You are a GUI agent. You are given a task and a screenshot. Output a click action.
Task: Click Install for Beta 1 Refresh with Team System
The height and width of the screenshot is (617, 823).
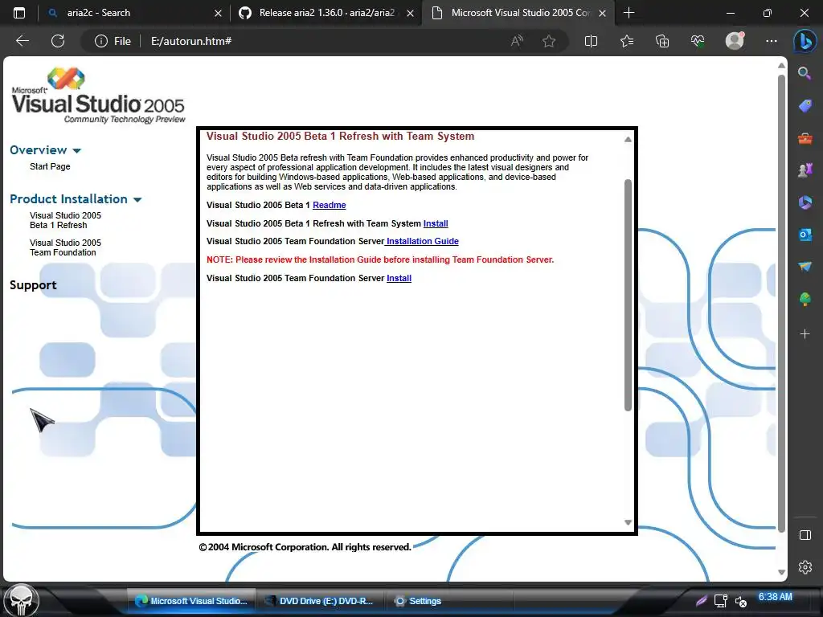coord(436,223)
